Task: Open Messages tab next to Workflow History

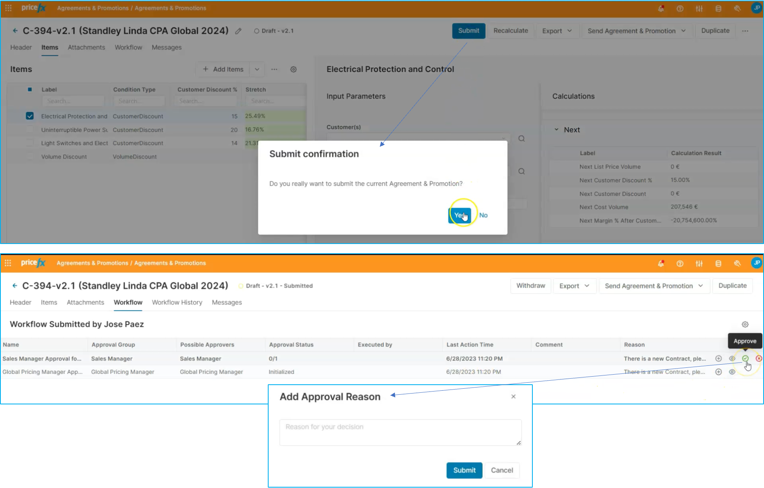Action: click(x=227, y=302)
